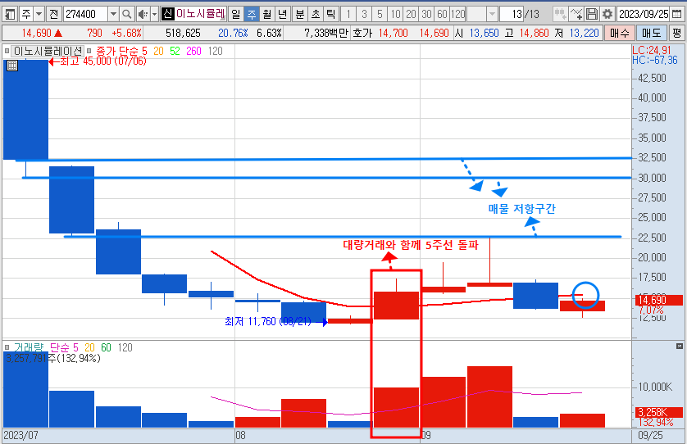This screenshot has width=687, height=444.
Task: Open the stock code history dropdown
Action: 113,15
